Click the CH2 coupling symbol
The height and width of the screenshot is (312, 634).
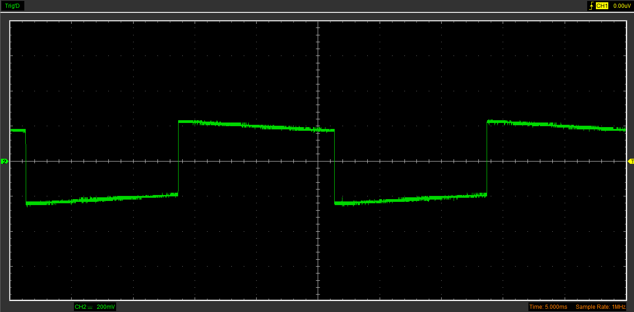[x=90, y=306]
